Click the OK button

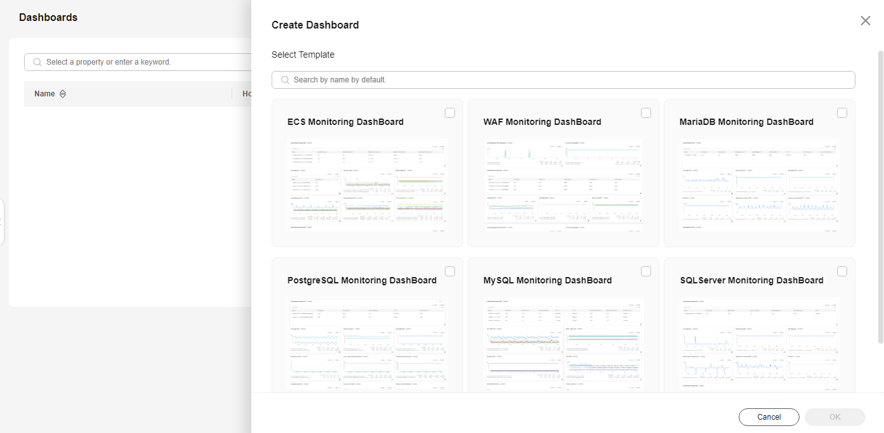[x=835, y=417]
